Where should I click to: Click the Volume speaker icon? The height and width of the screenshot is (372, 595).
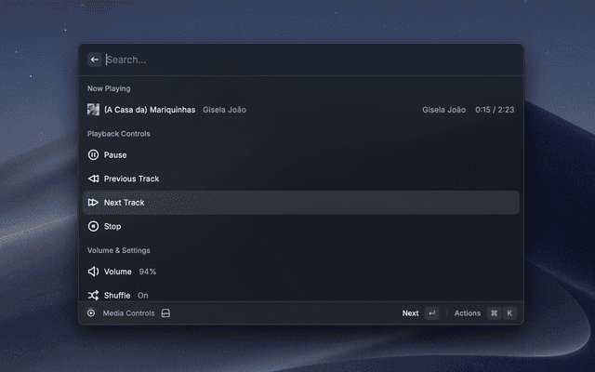[x=93, y=272]
